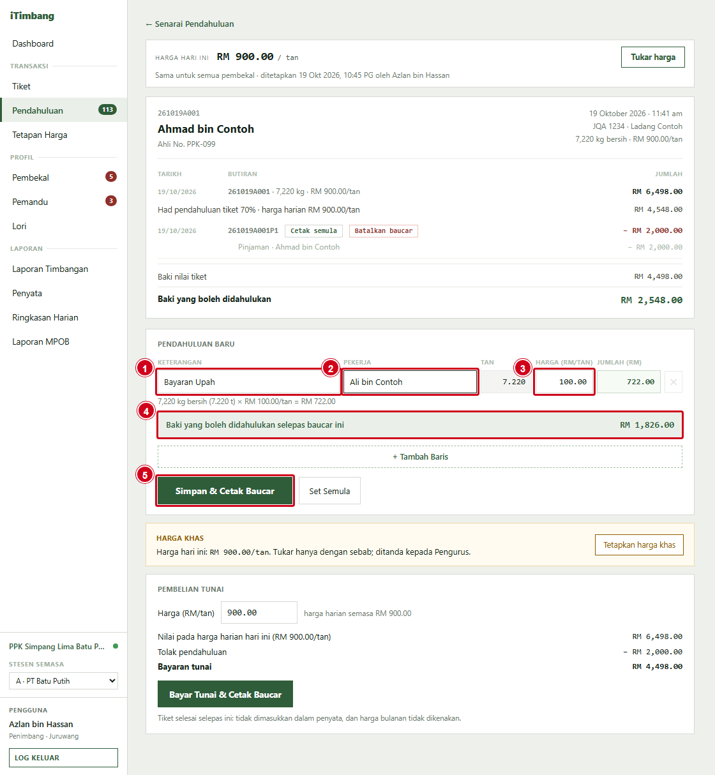Click the 113 badge on Pendahuluan
This screenshot has height=775, width=715.
(107, 110)
